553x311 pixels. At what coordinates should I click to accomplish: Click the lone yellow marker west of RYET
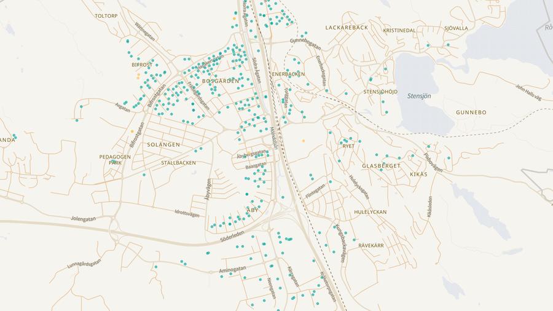pos(303,141)
